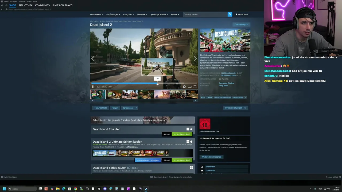The height and width of the screenshot is (192, 342).
Task: Click the Ignorieren button
Action: point(128,108)
